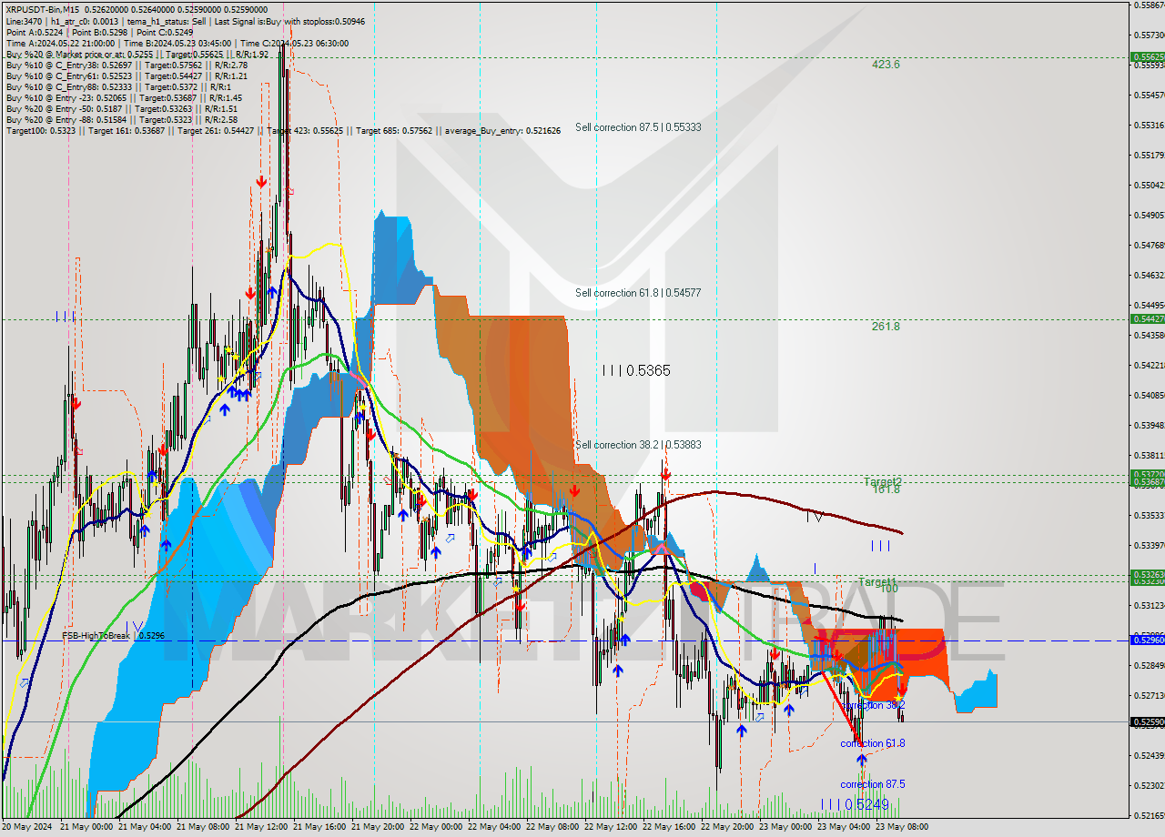1165x837 pixels.
Task: Click the blue 'correction 38.2' label
Action: coord(873,705)
